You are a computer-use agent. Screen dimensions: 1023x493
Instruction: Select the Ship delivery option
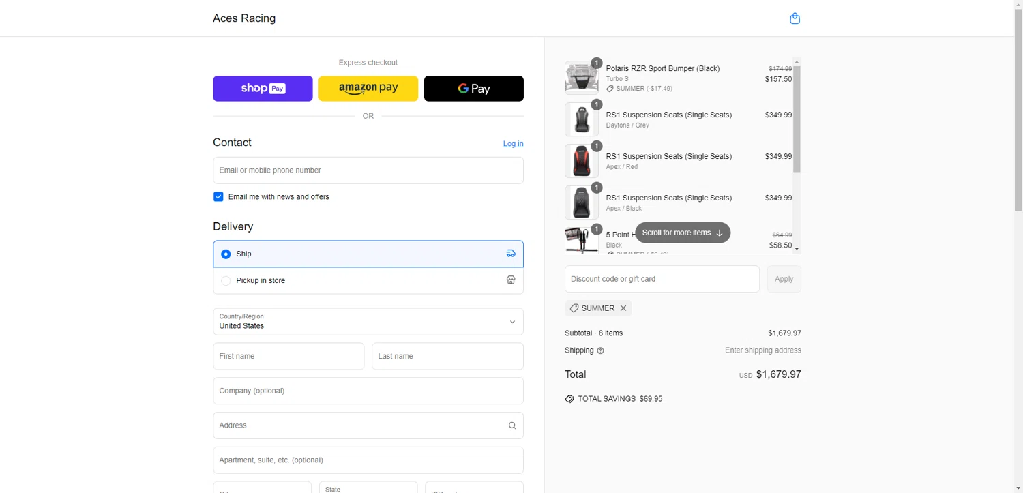click(368, 254)
